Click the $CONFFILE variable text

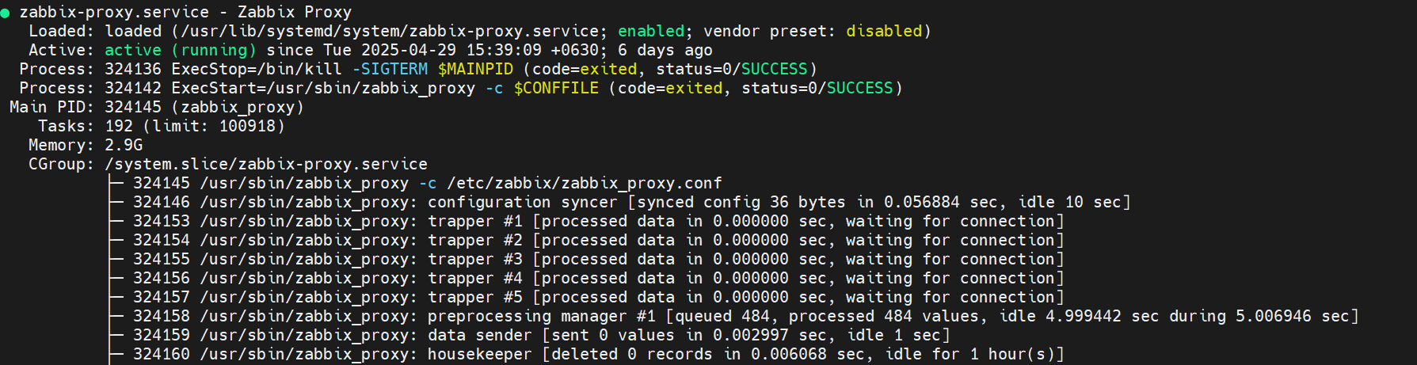[556, 88]
